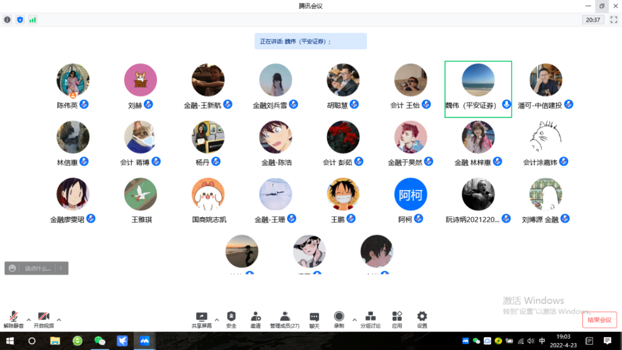Open the 设置 settings gear
This screenshot has width=622, height=350.
422,319
